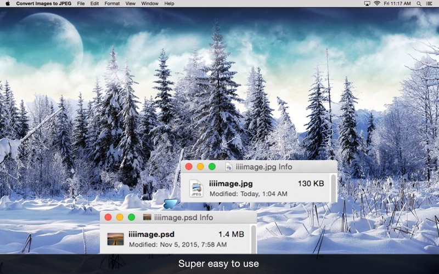Screen dimensions: 439x274
Task: Open the Edit menu
Action: 94,4
